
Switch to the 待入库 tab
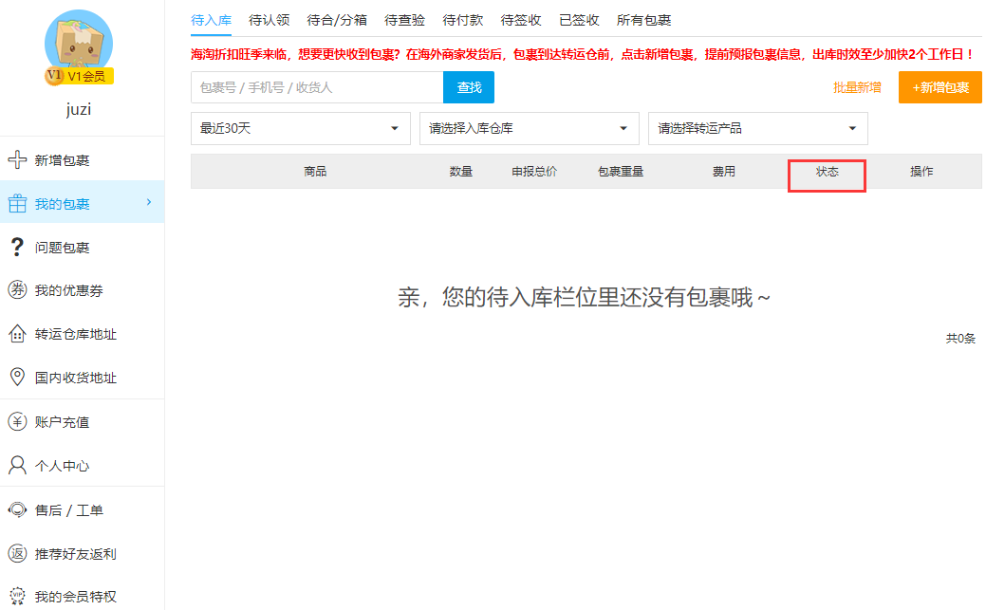212,20
